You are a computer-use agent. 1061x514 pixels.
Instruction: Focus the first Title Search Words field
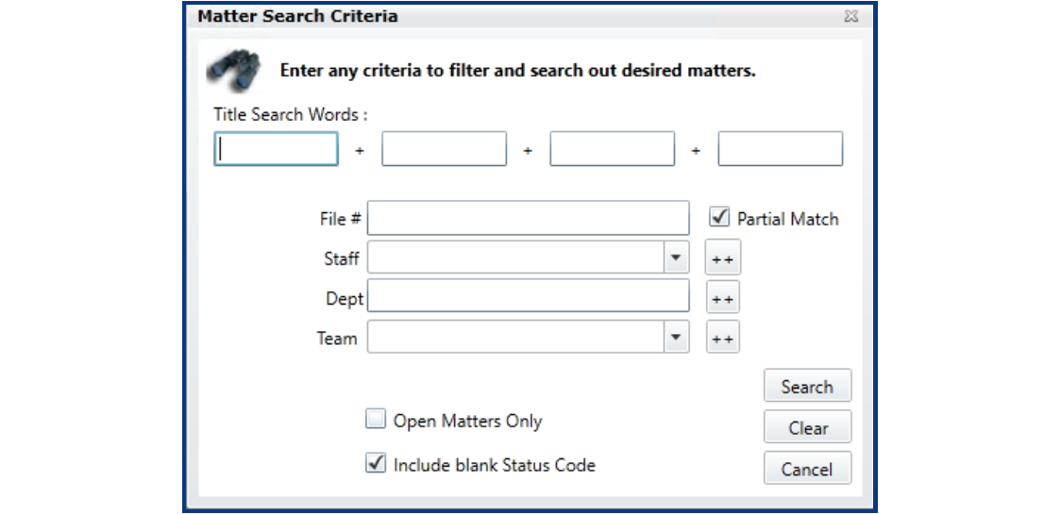[276, 149]
